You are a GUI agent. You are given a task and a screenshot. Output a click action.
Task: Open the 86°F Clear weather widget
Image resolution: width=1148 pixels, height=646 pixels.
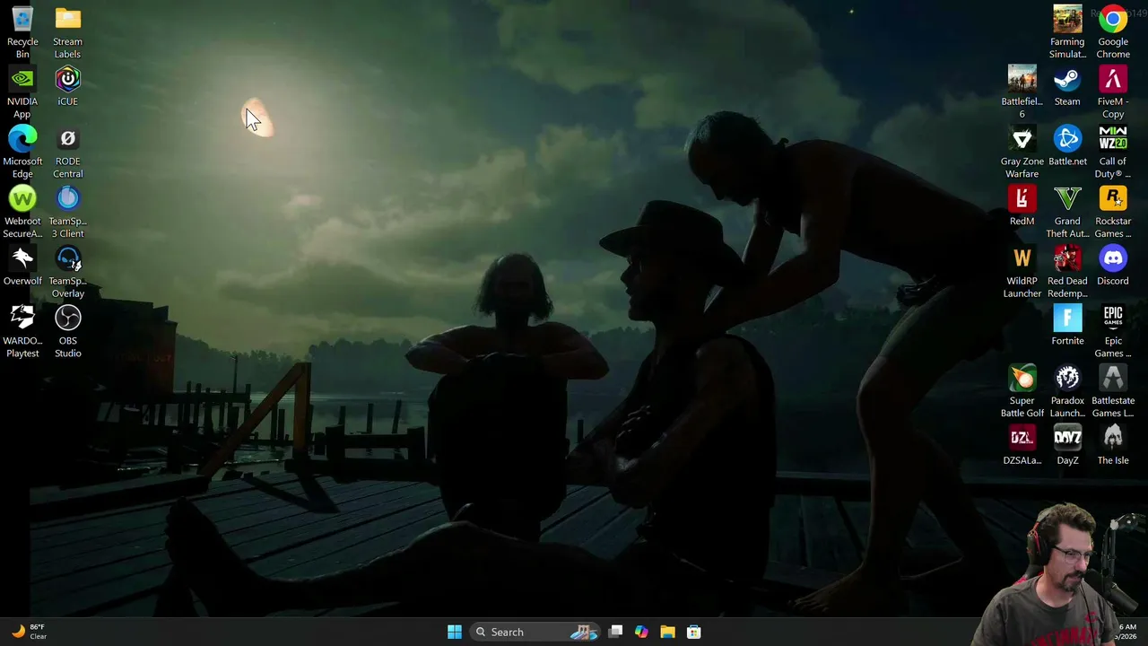pos(29,632)
